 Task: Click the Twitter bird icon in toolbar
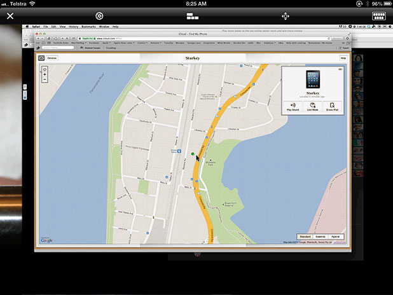(38, 48)
